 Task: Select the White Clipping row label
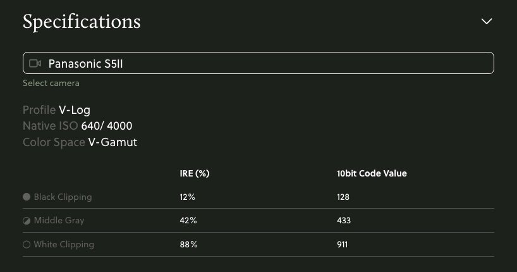64,244
